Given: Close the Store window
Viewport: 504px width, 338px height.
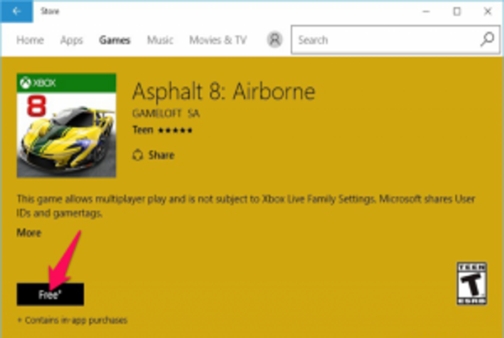Looking at the screenshot, I should click(486, 11).
